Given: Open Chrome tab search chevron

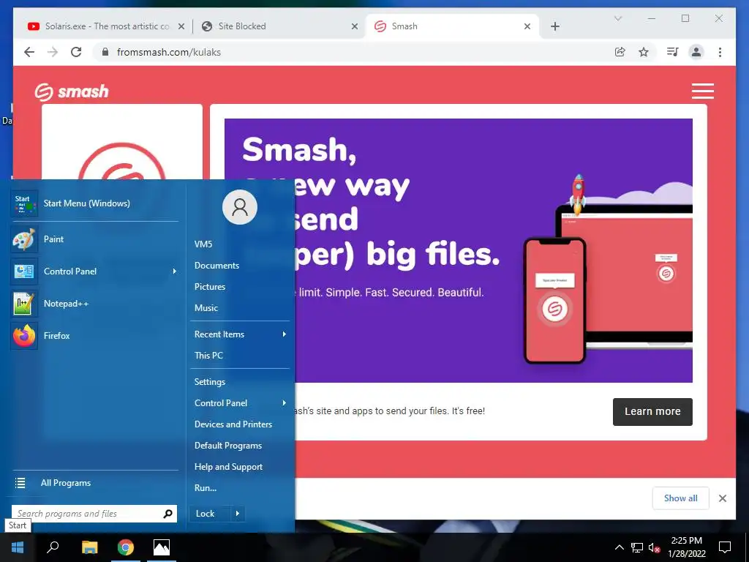Looking at the screenshot, I should tap(617, 18).
